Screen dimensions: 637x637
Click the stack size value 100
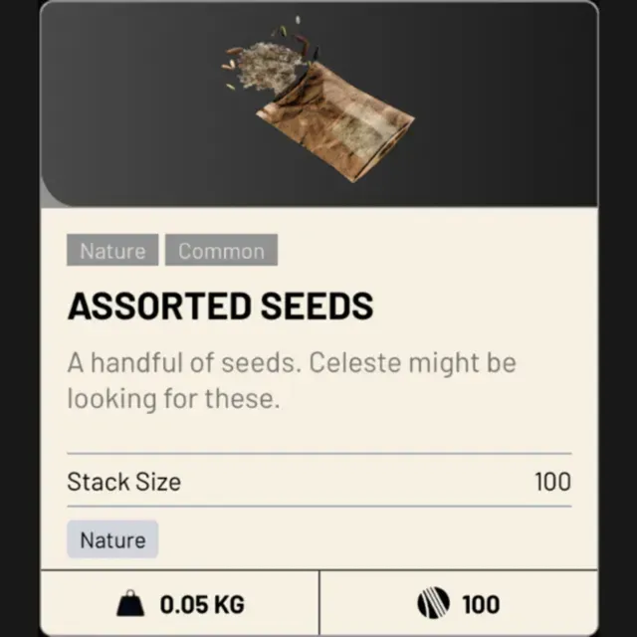pos(552,483)
